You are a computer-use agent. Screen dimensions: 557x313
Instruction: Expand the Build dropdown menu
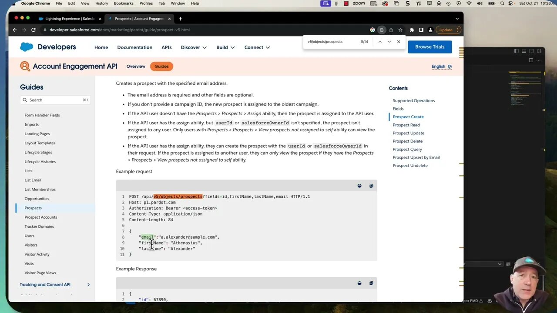coord(225,47)
